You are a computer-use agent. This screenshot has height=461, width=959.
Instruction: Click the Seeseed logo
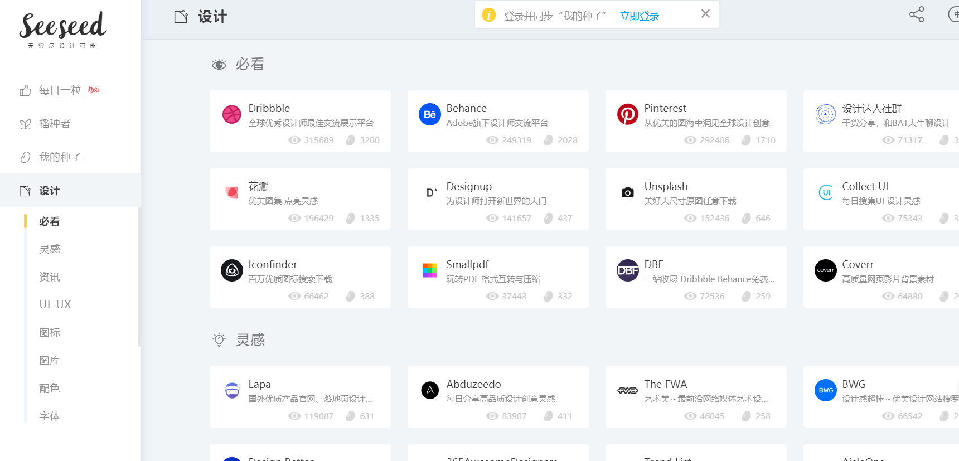[62, 30]
